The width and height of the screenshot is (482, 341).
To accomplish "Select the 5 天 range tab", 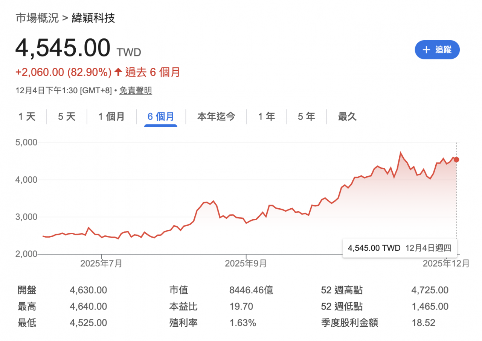I will 67,117.
